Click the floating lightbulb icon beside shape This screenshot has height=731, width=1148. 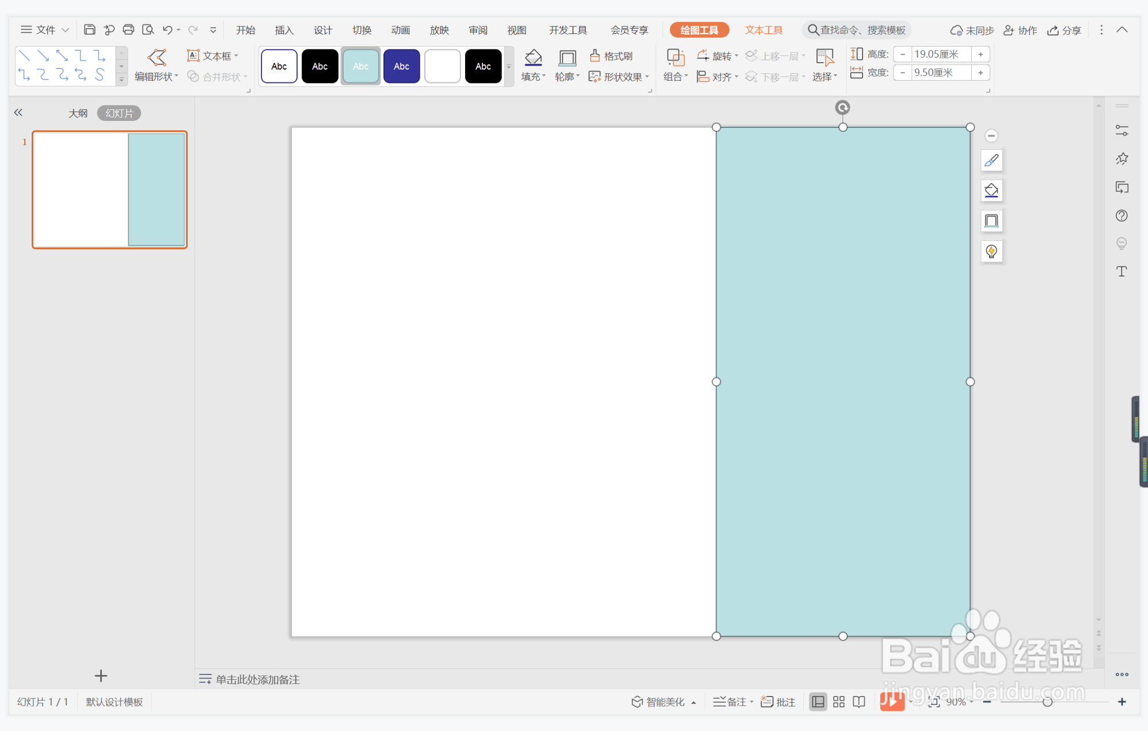click(991, 252)
